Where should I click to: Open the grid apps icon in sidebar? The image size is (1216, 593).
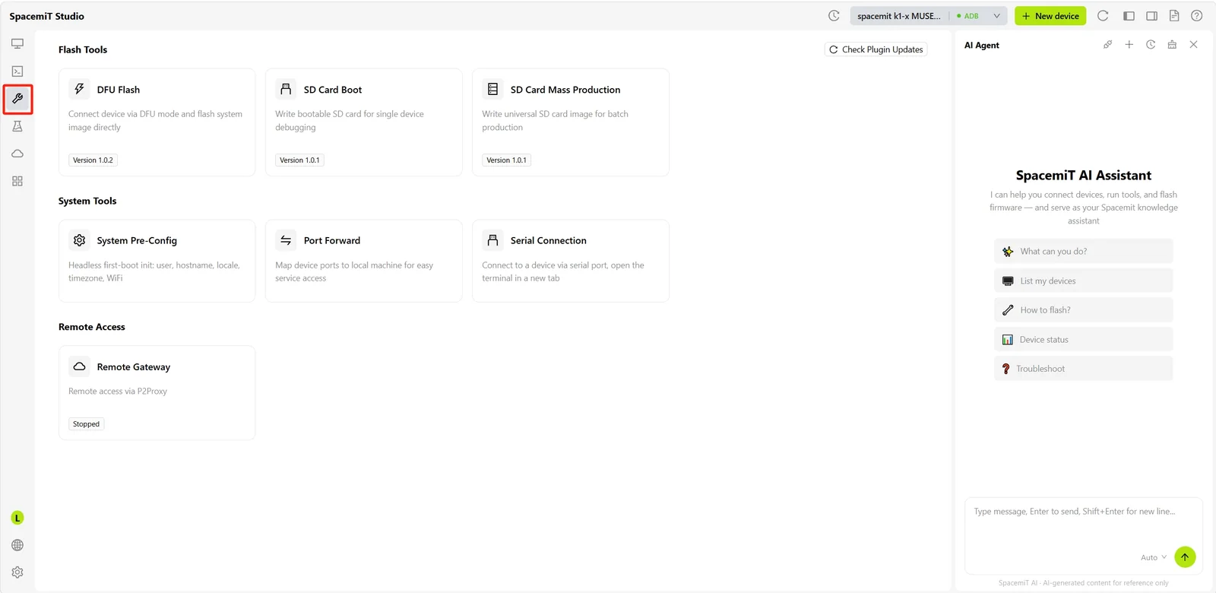click(17, 181)
